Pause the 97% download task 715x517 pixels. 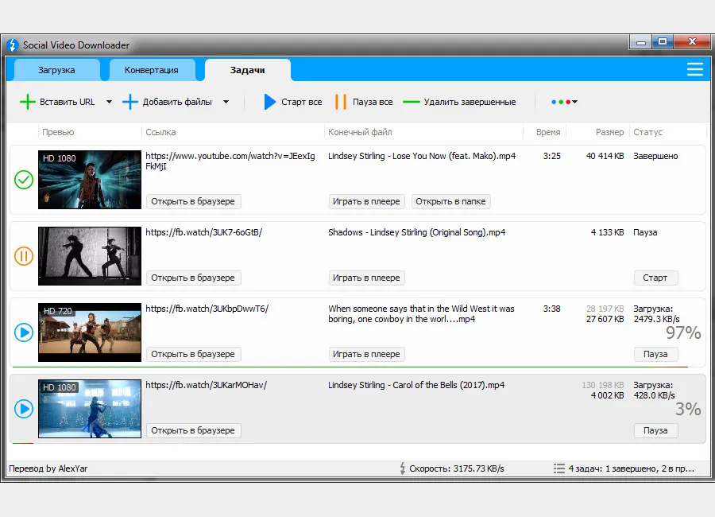pyautogui.click(x=655, y=354)
